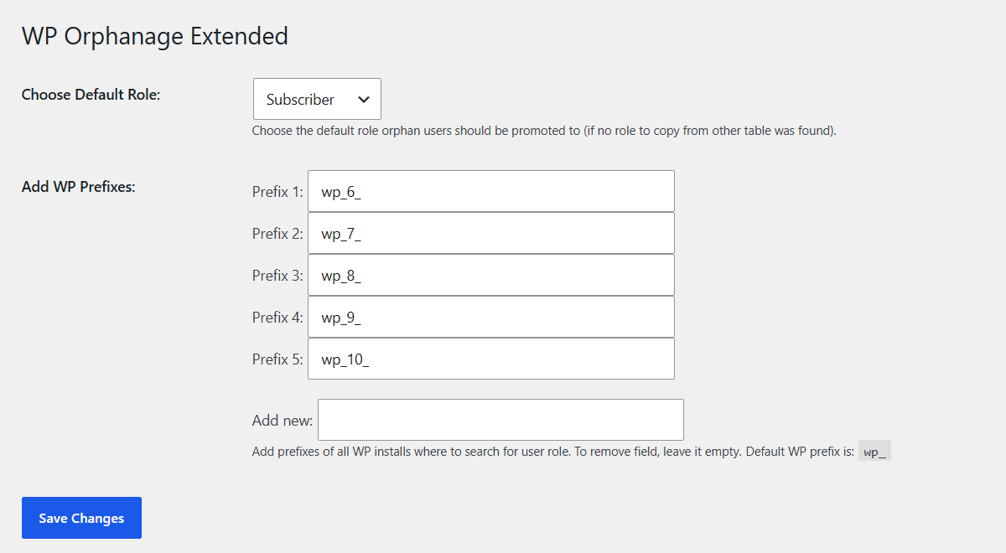Click the Prefix 4 field containing wp_9_
1006x553 pixels.
491,317
